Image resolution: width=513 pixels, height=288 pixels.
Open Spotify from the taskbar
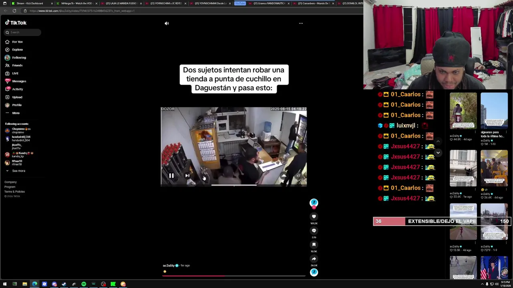84,284
